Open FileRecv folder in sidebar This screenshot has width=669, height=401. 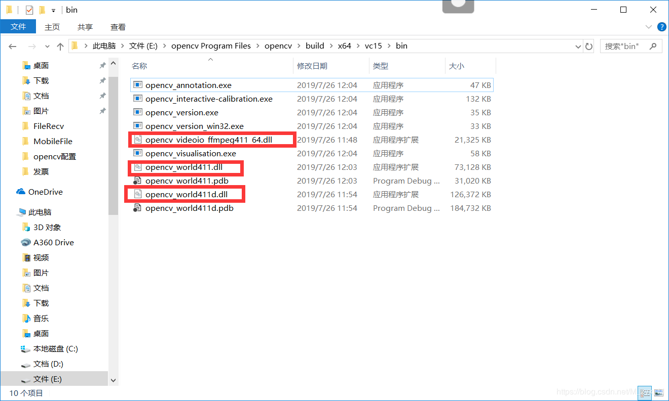[x=49, y=126]
